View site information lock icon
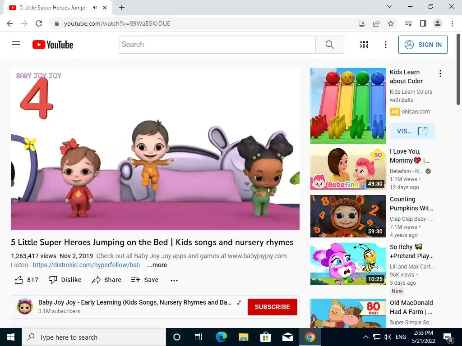The image size is (462, 346). 57,23
